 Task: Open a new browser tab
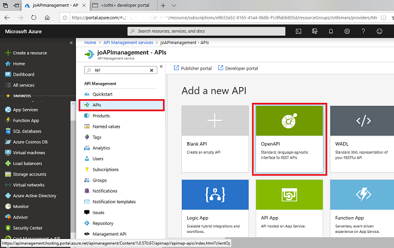pos(163,5)
